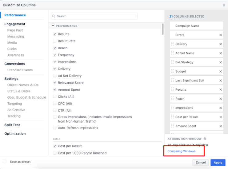Enable the Save as preset checkbox
228x169 pixels.
click(x=5, y=161)
